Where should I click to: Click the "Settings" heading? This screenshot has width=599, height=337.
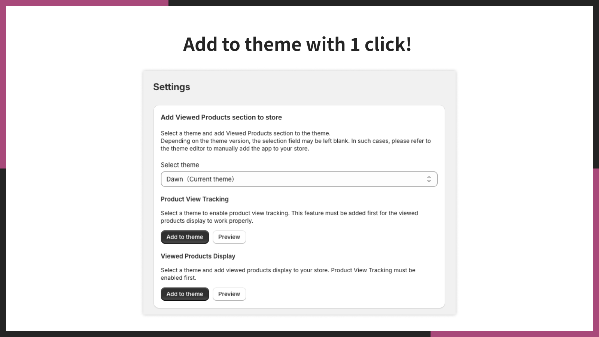[x=171, y=86]
